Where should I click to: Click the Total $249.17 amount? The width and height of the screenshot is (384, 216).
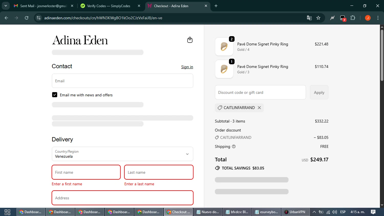tap(319, 160)
